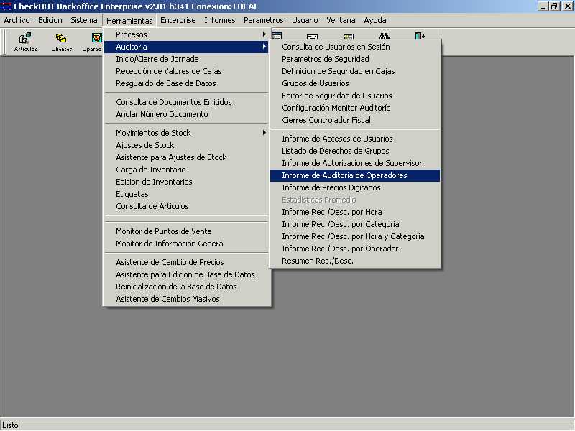Open the Edicion menu
This screenshot has width=575, height=431.
tap(50, 20)
